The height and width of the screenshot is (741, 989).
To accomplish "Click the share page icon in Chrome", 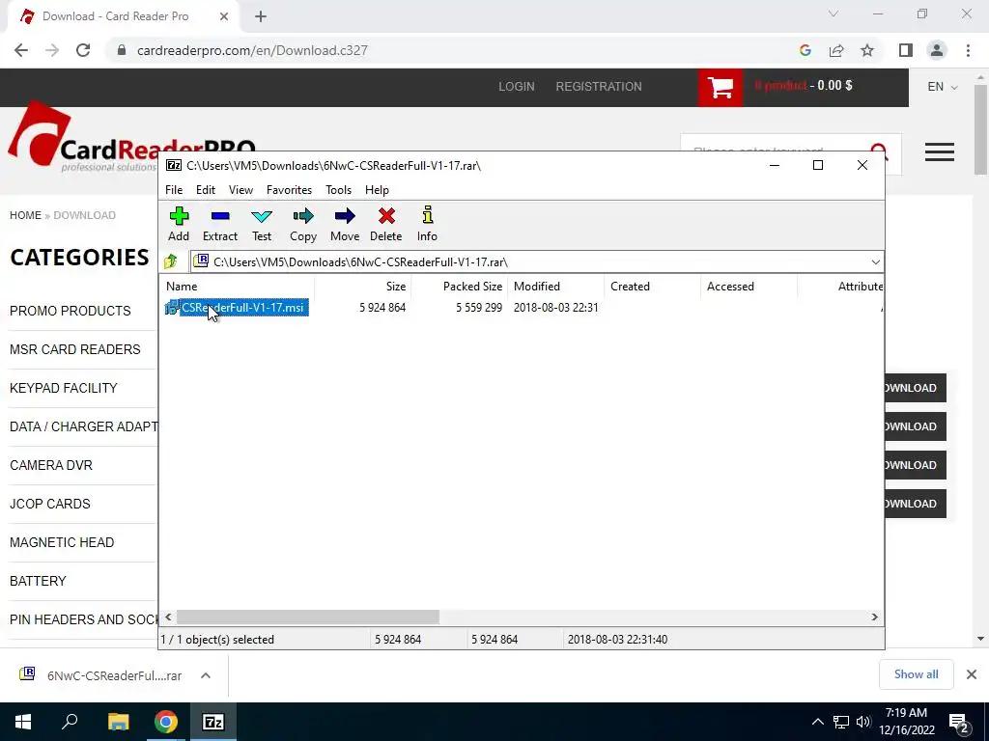I will (x=836, y=50).
